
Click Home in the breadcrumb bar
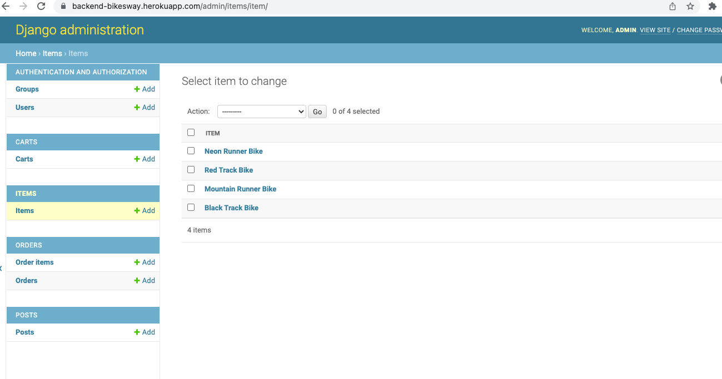point(26,53)
